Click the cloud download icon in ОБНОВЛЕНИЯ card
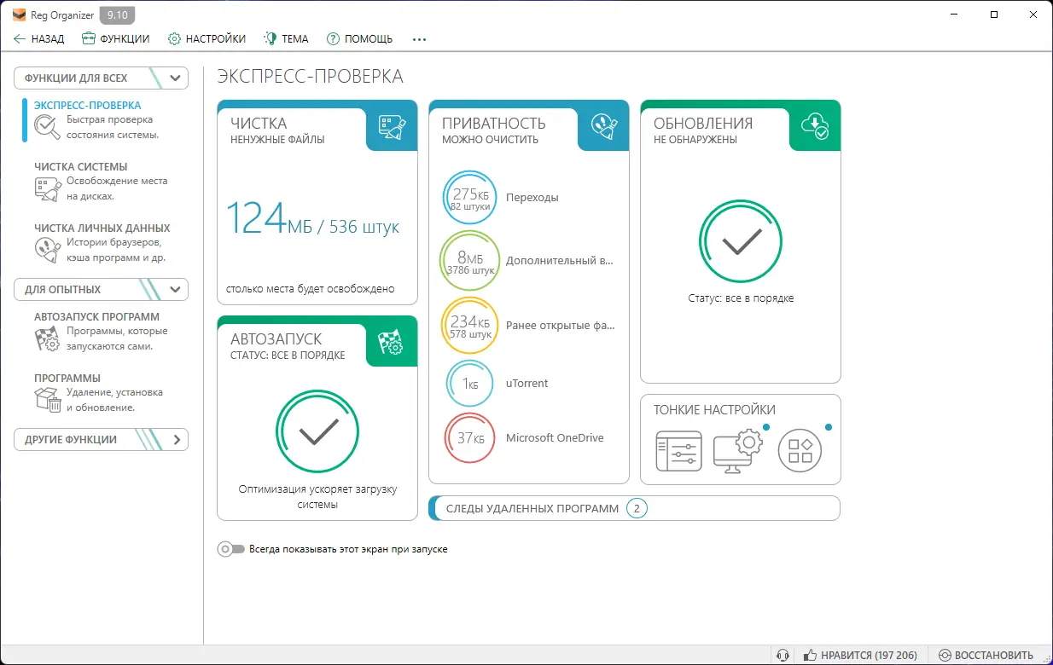Image resolution: width=1053 pixels, height=665 pixels. [x=815, y=126]
